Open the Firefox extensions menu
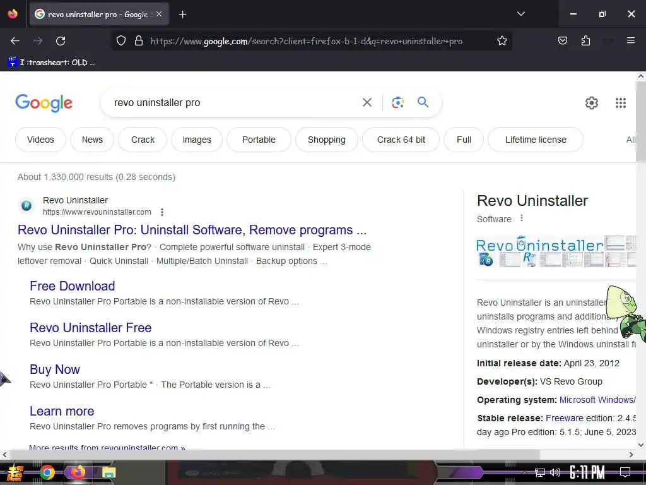The image size is (646, 485). tap(585, 40)
